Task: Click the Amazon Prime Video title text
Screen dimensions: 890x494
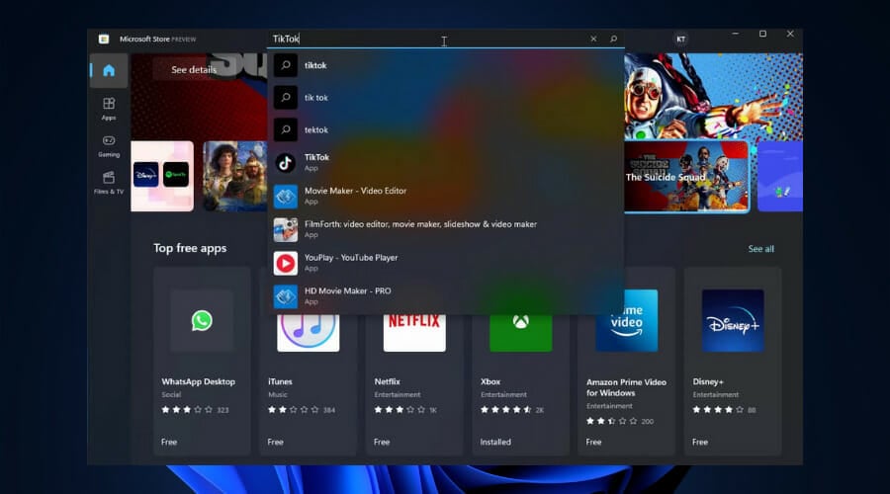Action: click(x=626, y=387)
